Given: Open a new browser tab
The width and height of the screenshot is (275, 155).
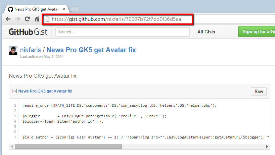Looking at the screenshot, I should tap(75, 9).
